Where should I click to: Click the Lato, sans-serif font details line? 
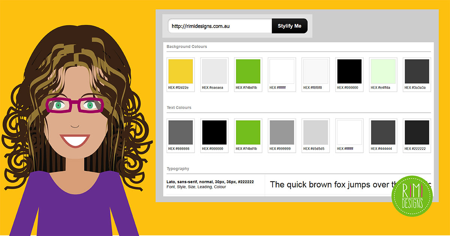pyautogui.click(x=210, y=182)
